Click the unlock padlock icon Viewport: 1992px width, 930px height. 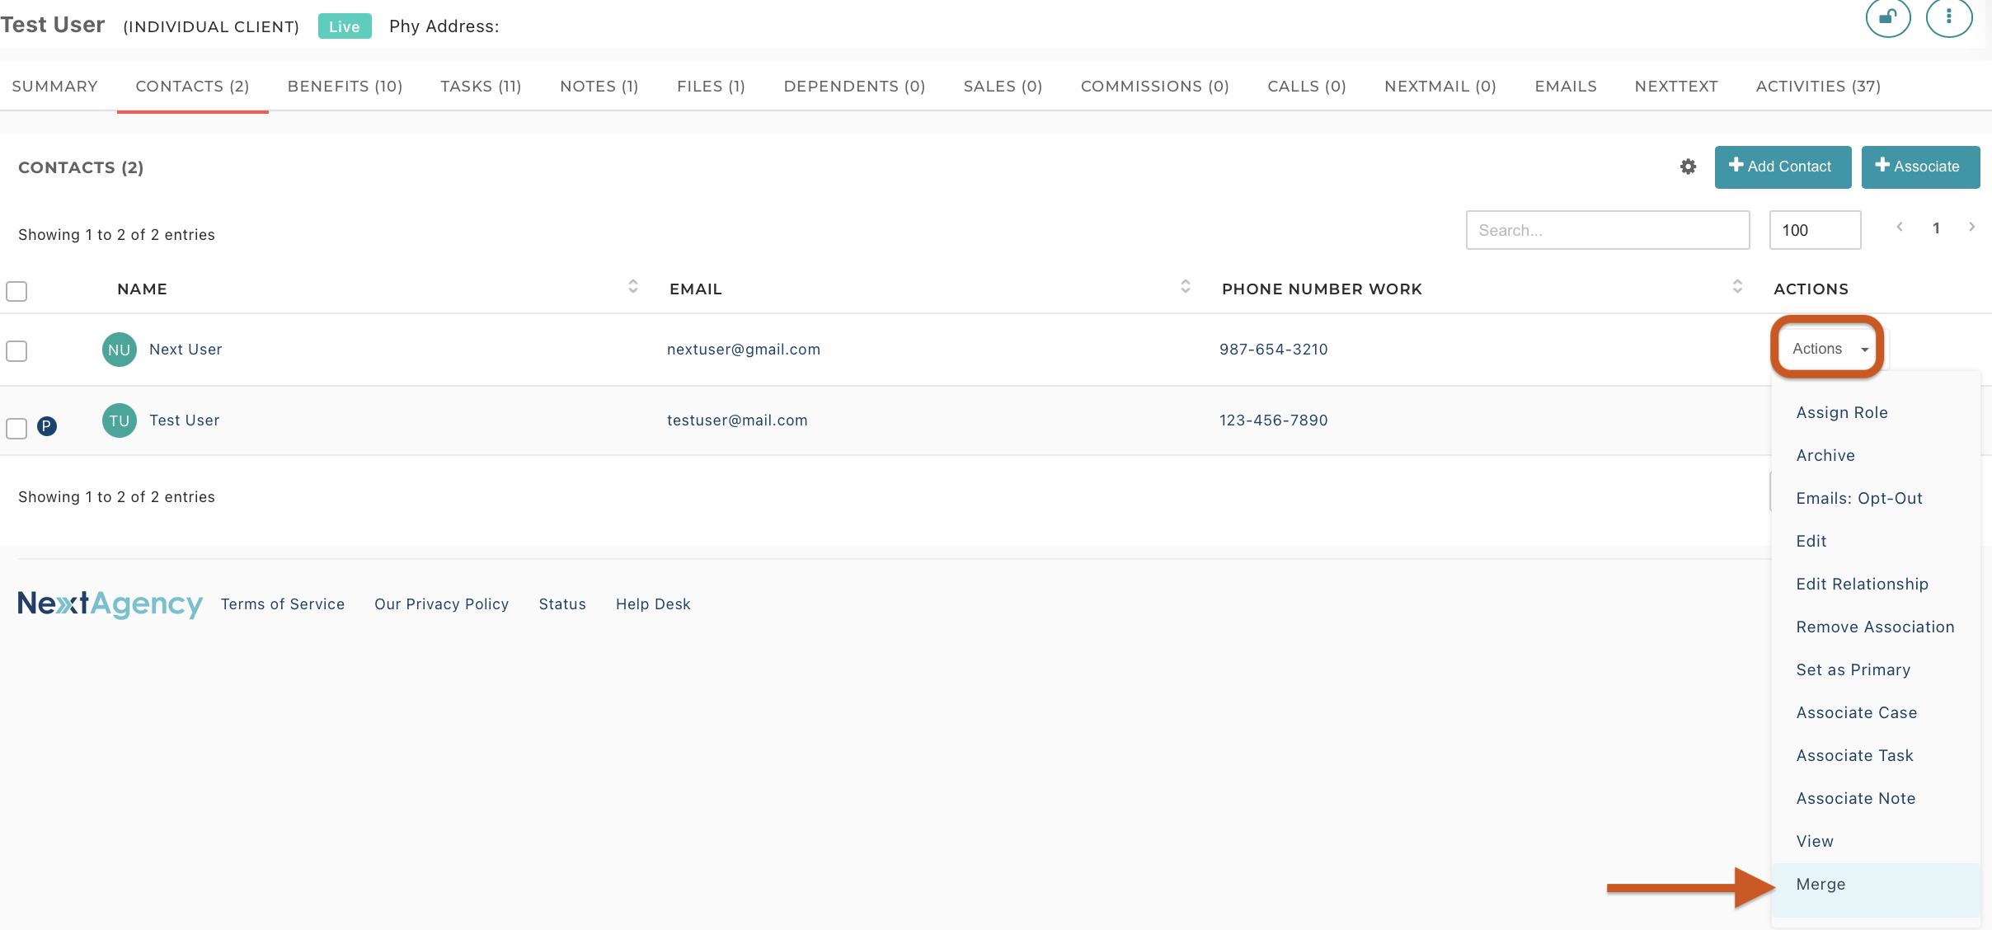1887,16
